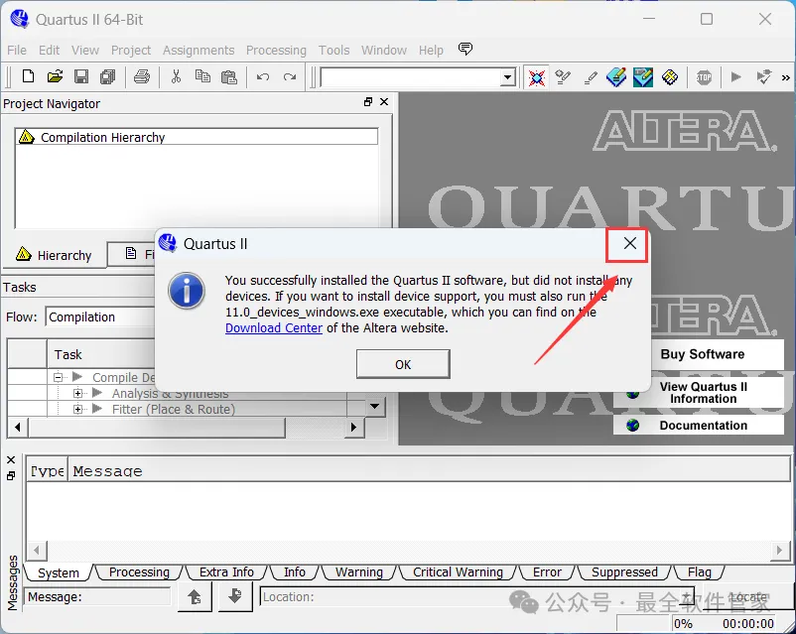The width and height of the screenshot is (796, 634).
Task: Open the Help menu
Action: tap(431, 51)
